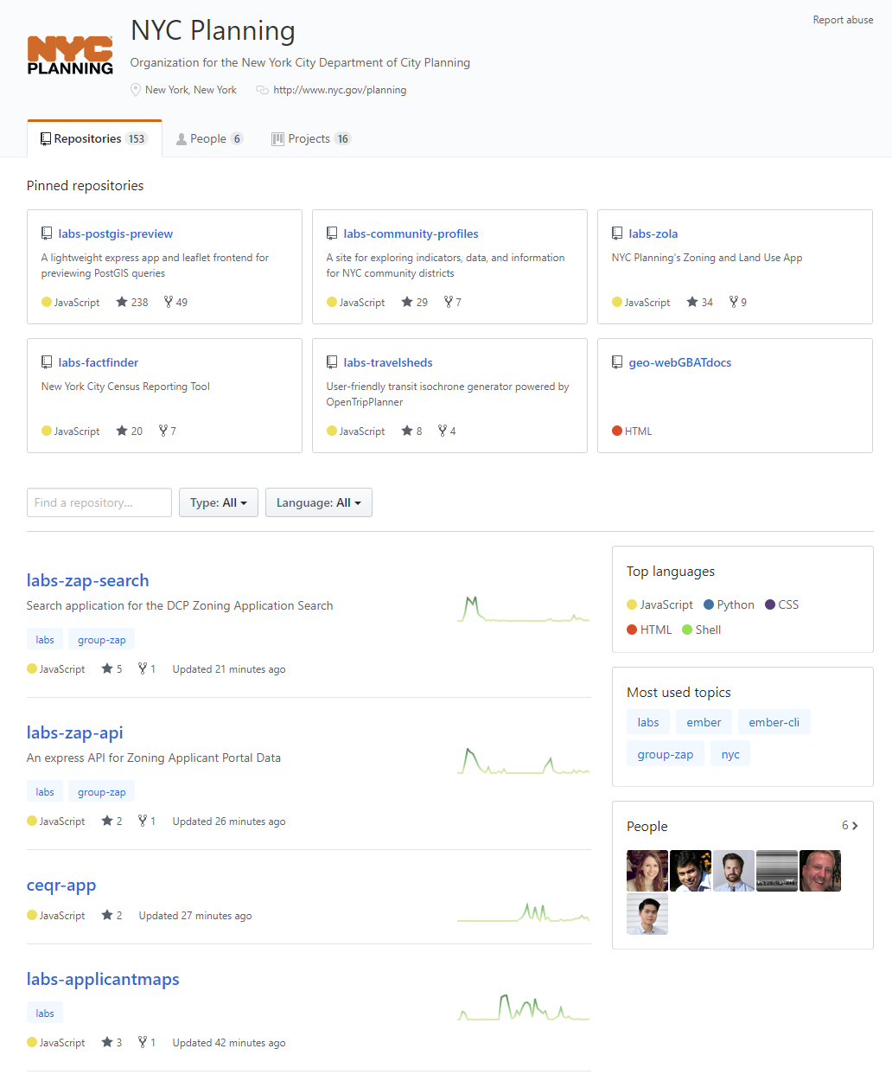
Task: Filter by JavaScript in Top languages
Action: pos(660,604)
